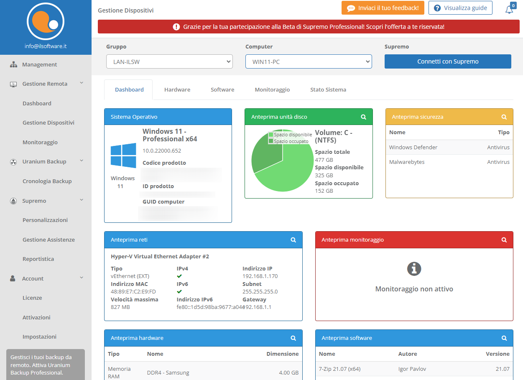Collapse the Uranium Backup section chevron
Screen dimensions: 523x380
click(82, 161)
